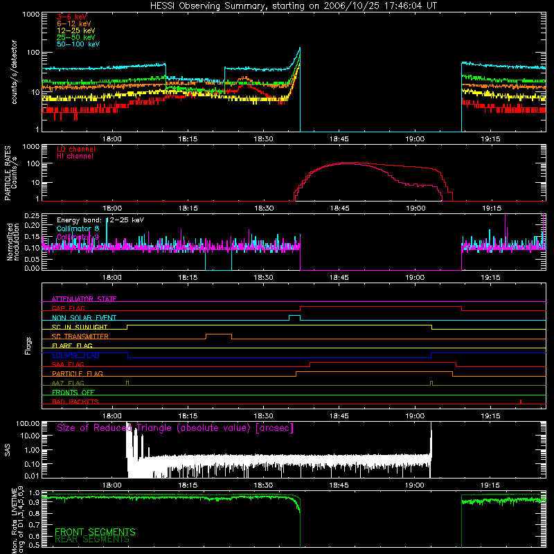The image size is (554, 554).
Task: Select the ATTENUATOR STATE flag label
Action: (x=84, y=299)
